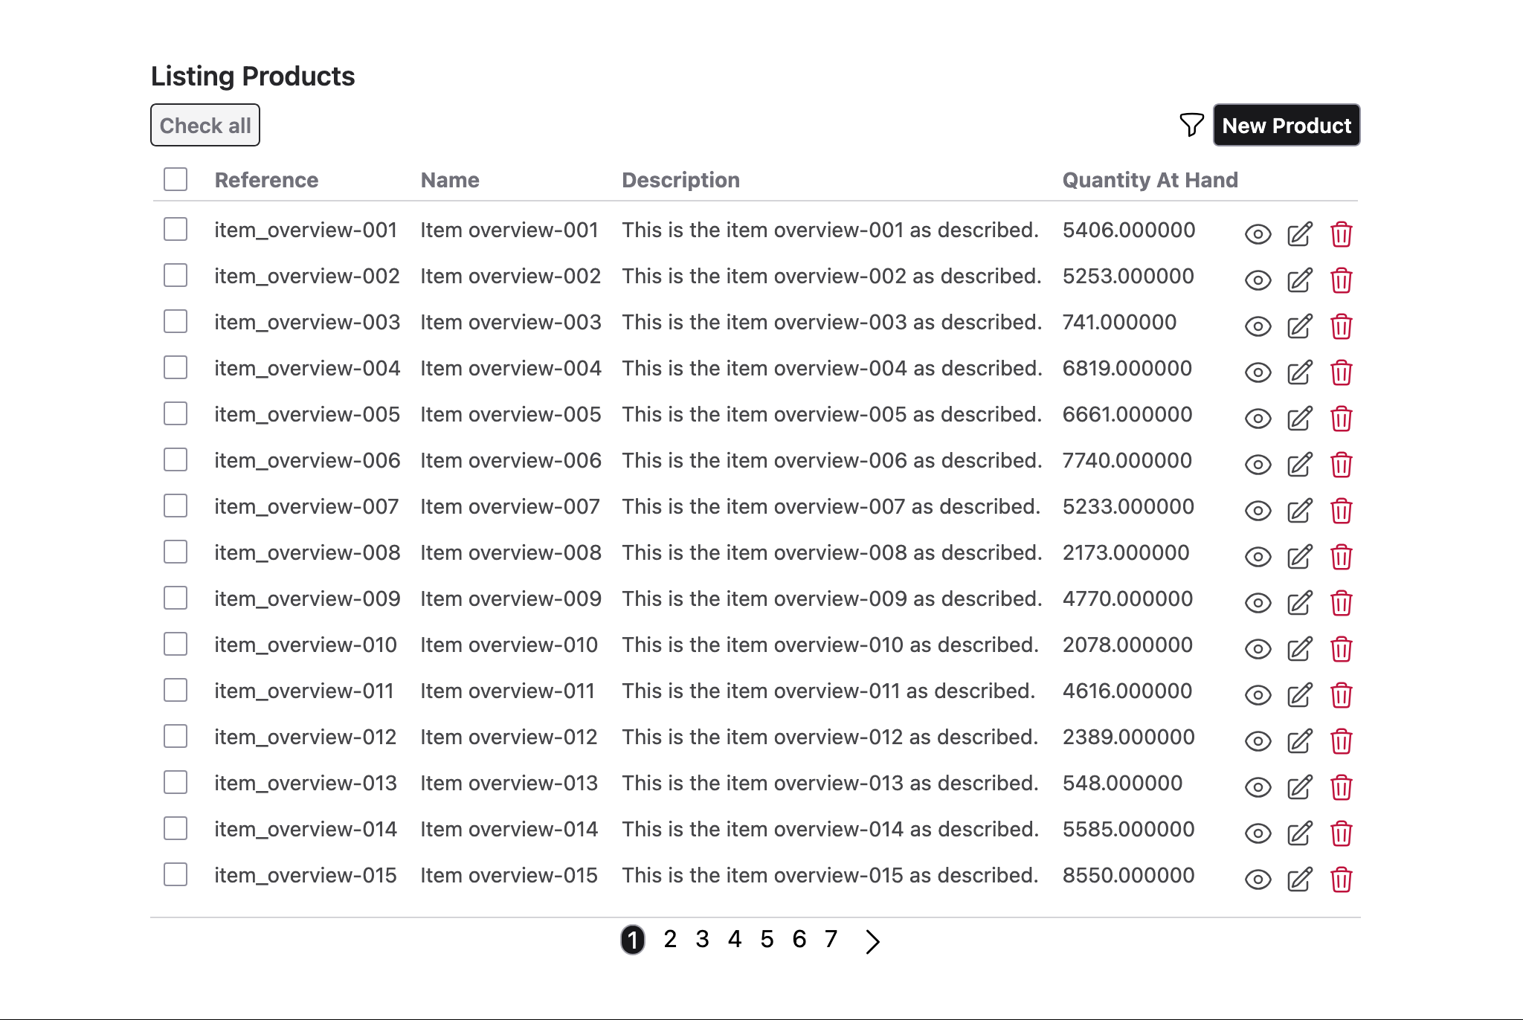Check the item_overview-004 checkbox

point(175,367)
